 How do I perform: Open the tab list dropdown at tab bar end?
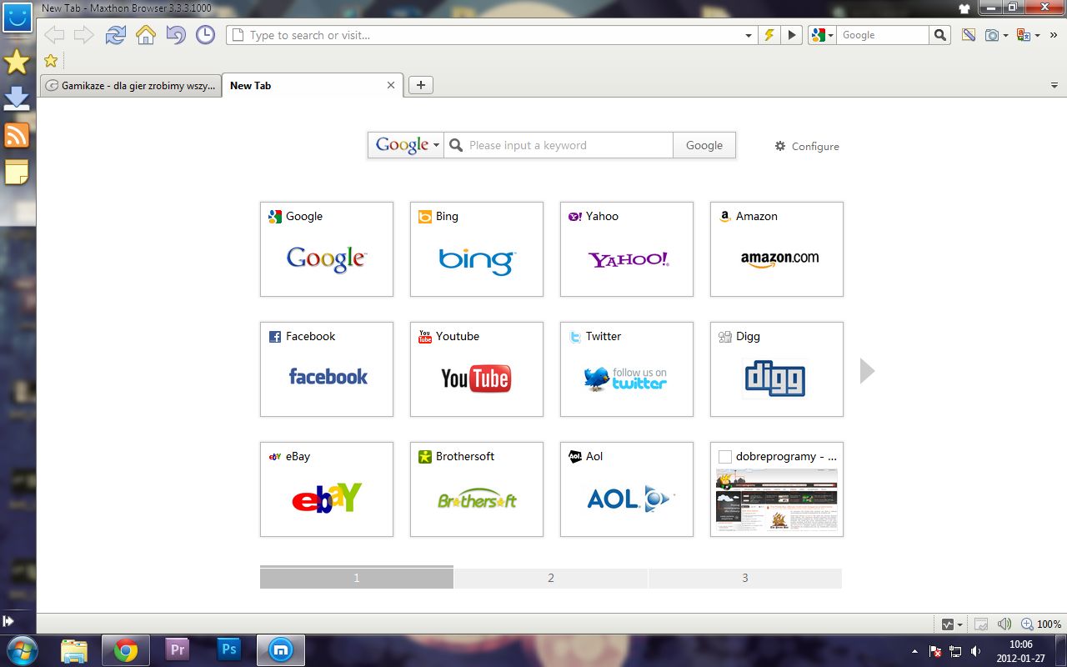pos(1054,86)
